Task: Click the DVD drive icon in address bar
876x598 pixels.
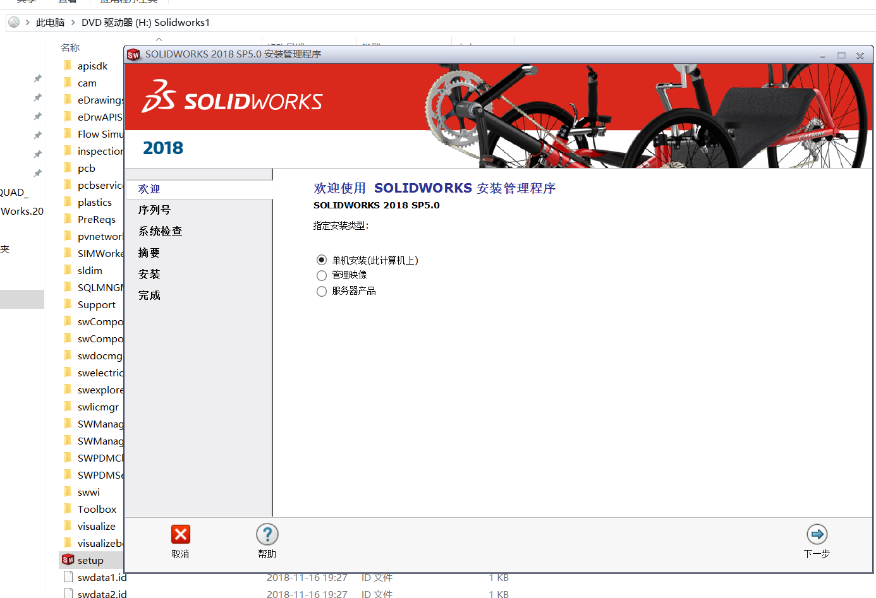Action: (x=14, y=22)
